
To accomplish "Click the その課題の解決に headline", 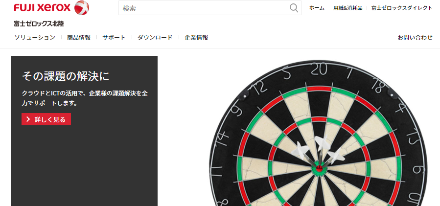I will [66, 76].
